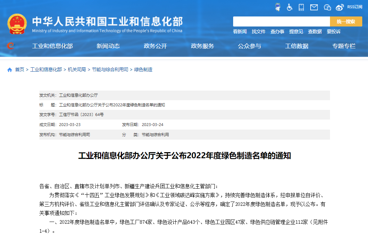Screen dimensions: 368x237
Task: Open the WeChat icon
Action: pyautogui.click(x=327, y=7)
